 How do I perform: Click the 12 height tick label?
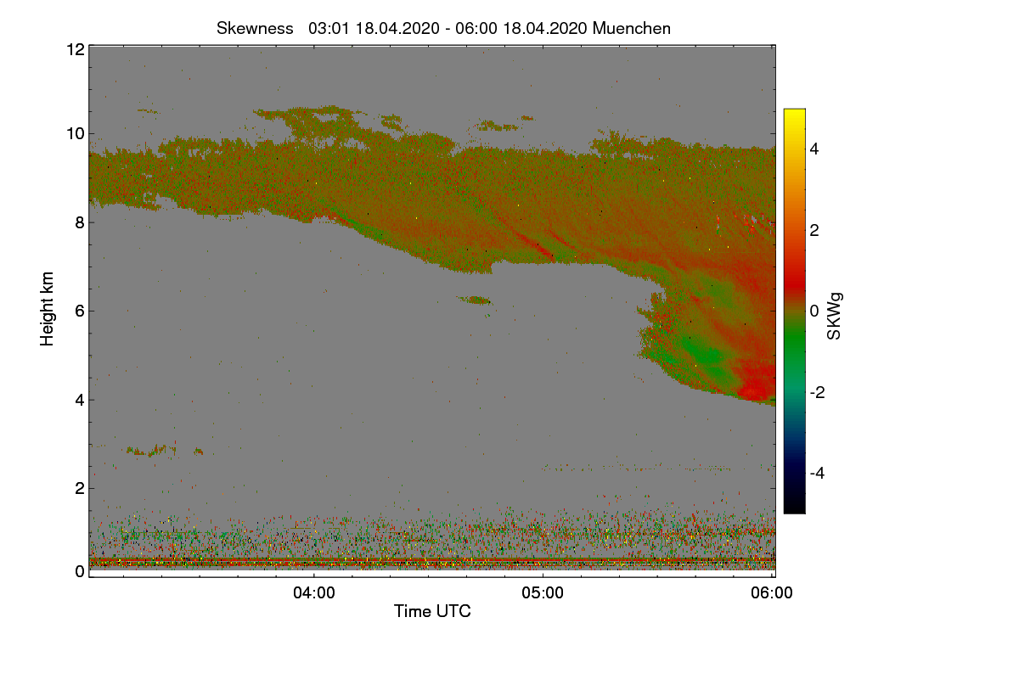75,50
